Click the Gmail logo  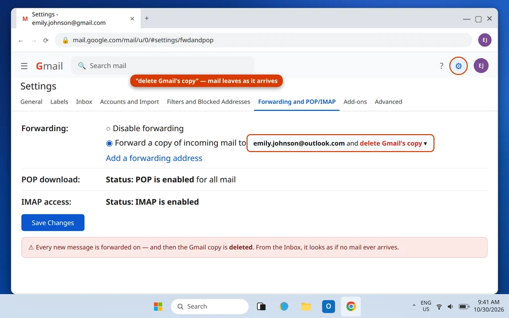tap(49, 66)
